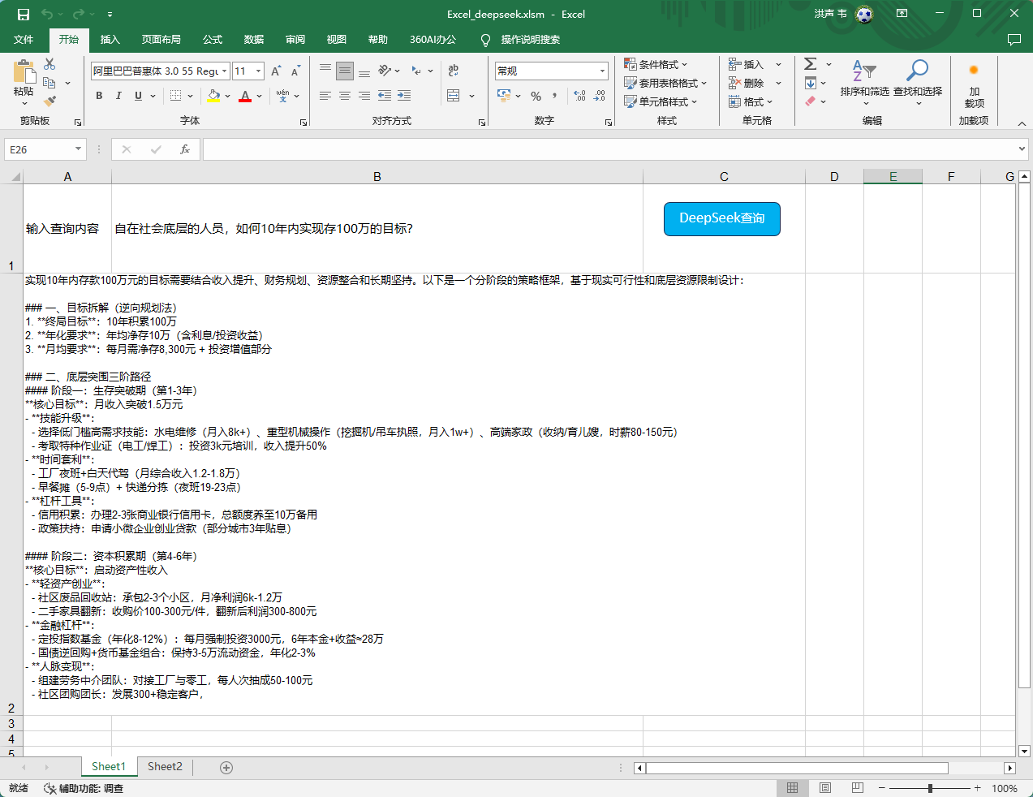
Task: Toggle align text right
Action: (x=364, y=96)
